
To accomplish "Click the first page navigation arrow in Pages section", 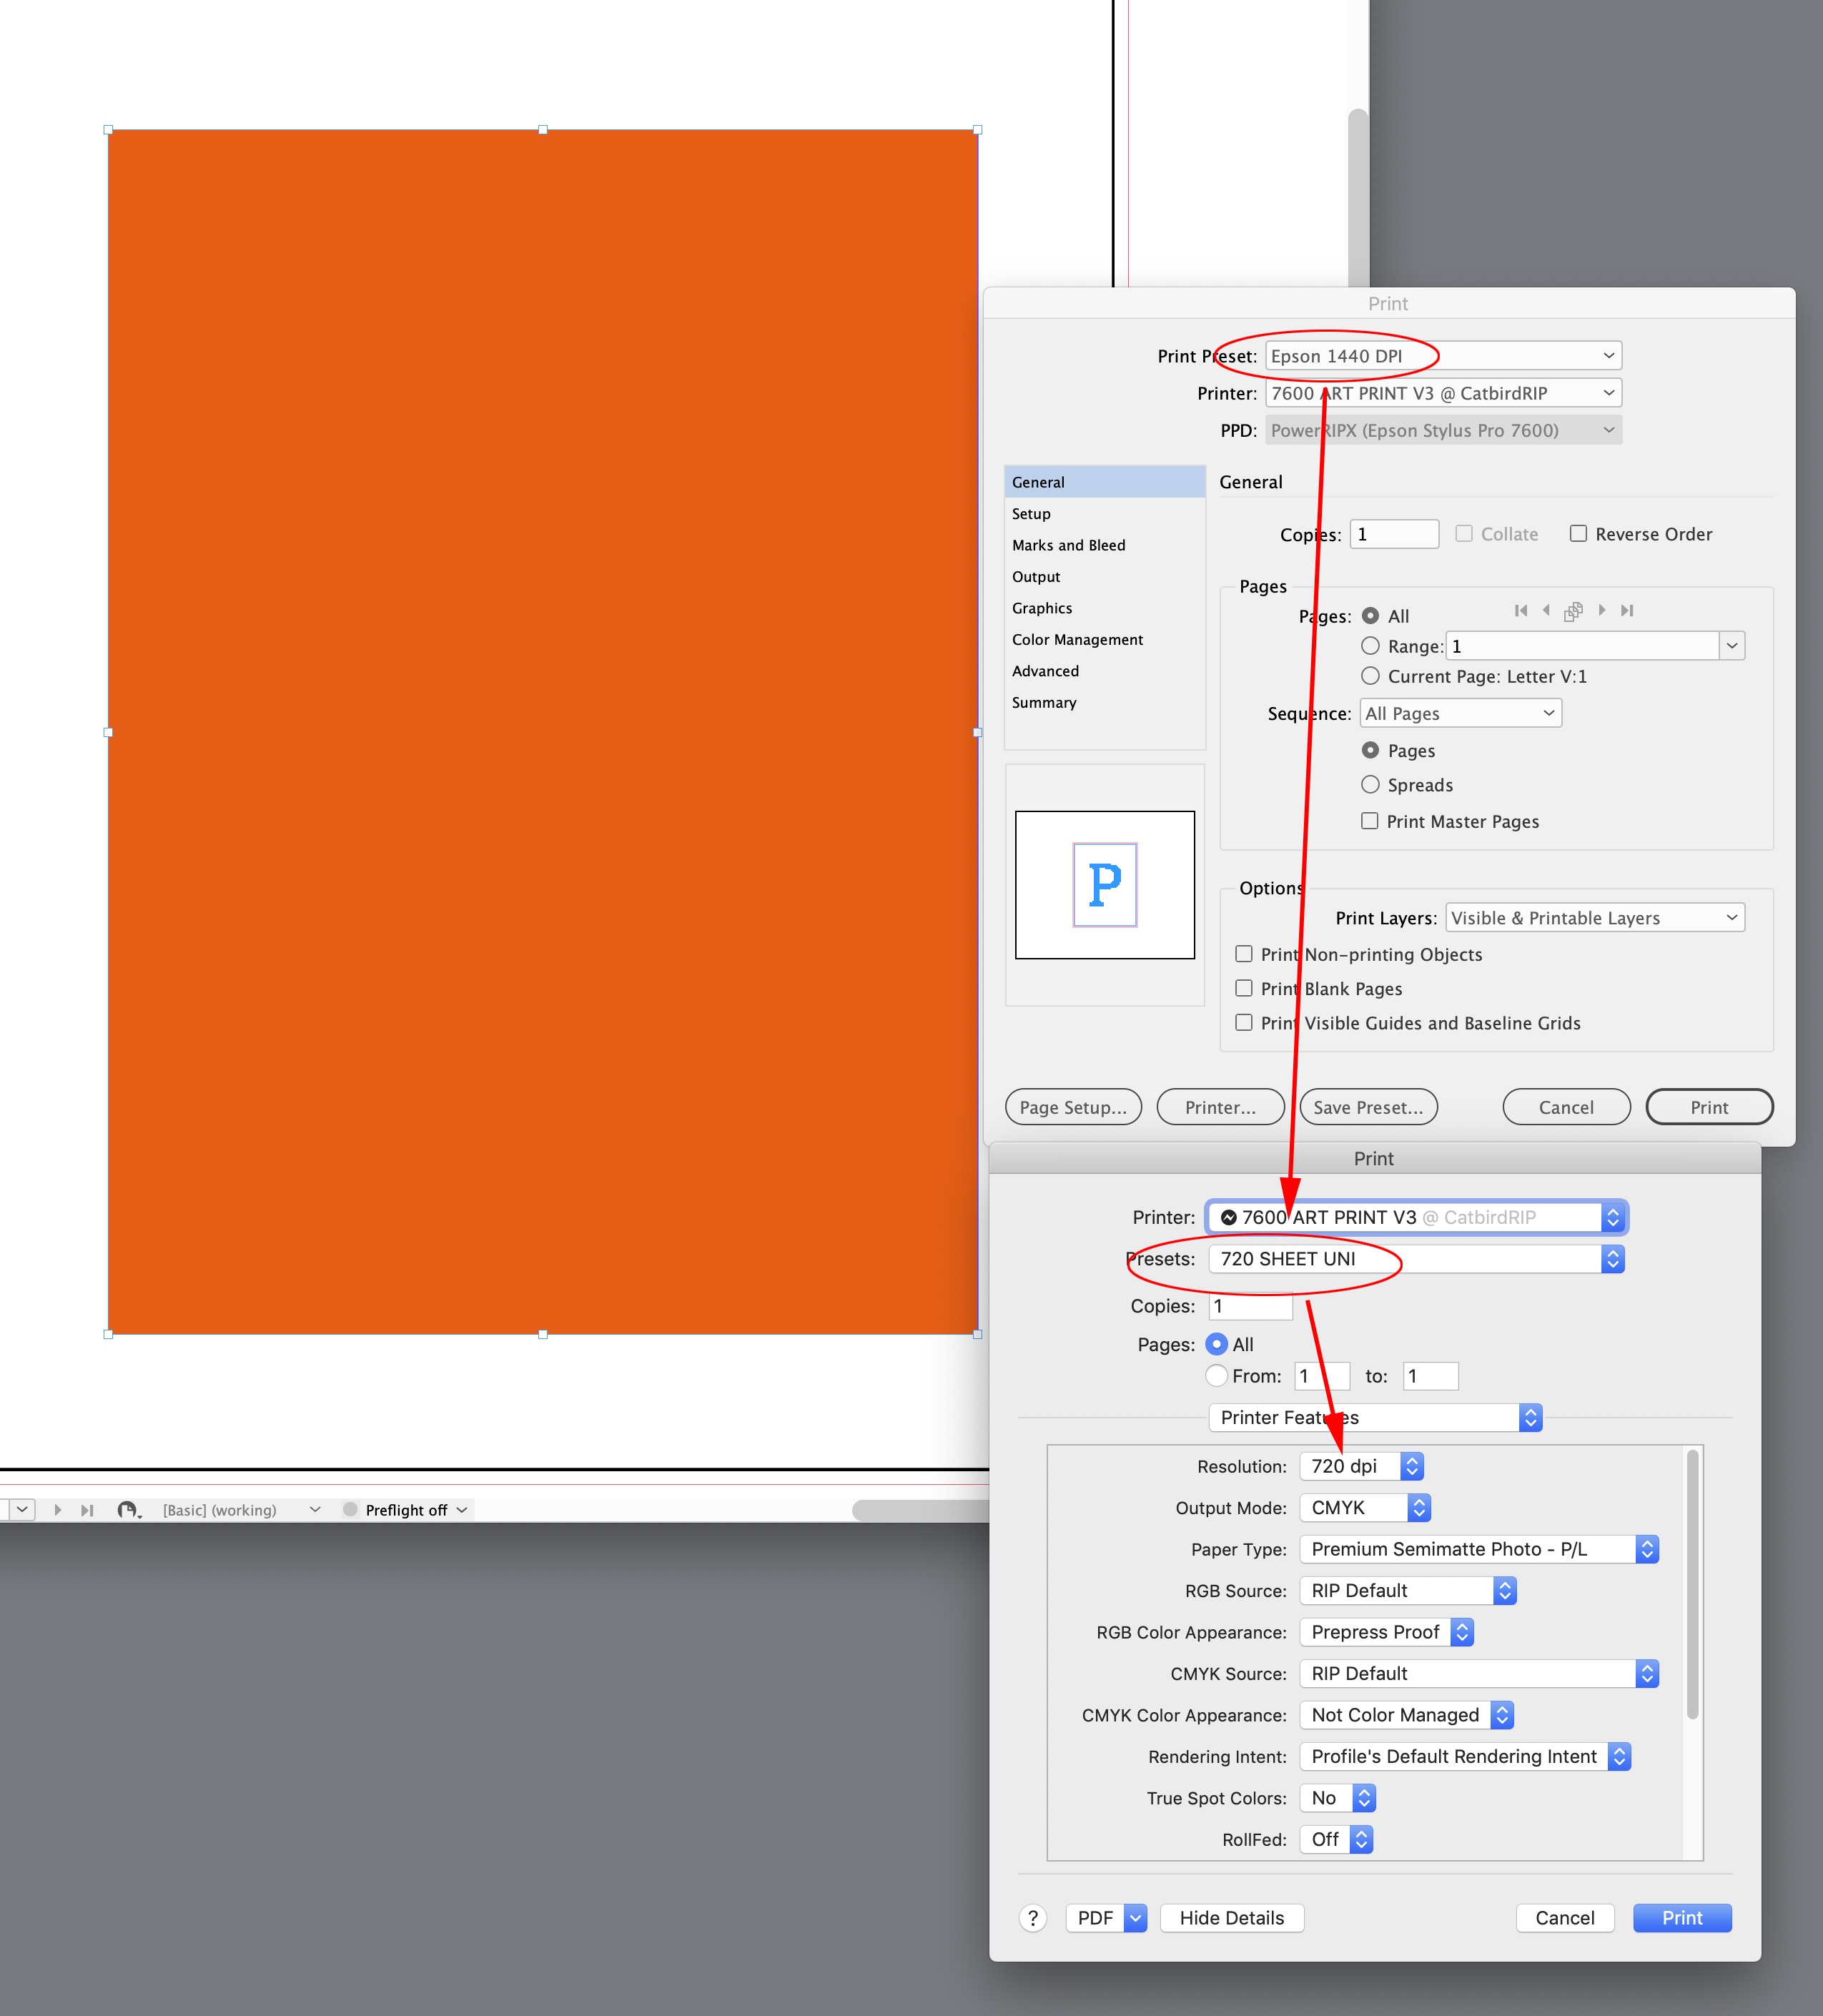I will (x=1520, y=610).
